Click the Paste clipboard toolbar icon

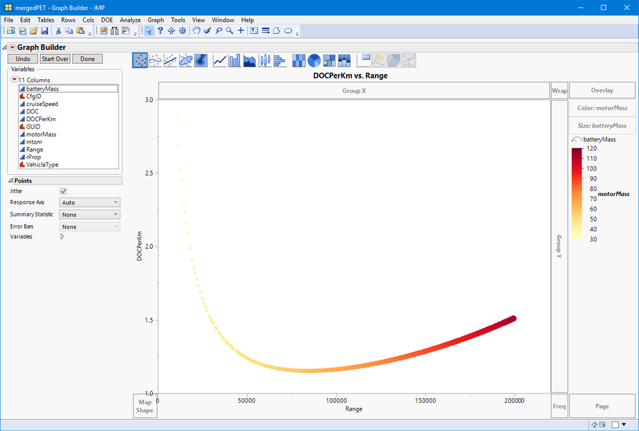(x=81, y=31)
